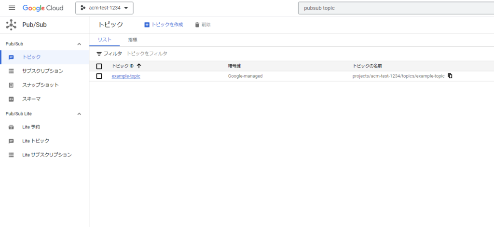494x227 pixels.
Task: Collapse the Pub/Sub Lite sidebar section
Action: click(x=80, y=114)
